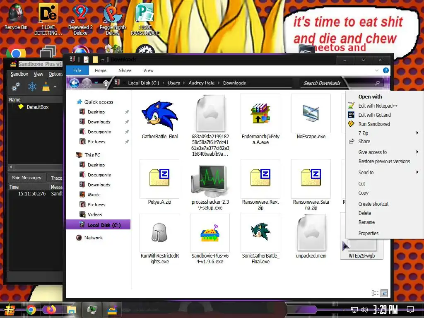
Task: Unpin Desktop from Quick access
Action: (x=127, y=112)
